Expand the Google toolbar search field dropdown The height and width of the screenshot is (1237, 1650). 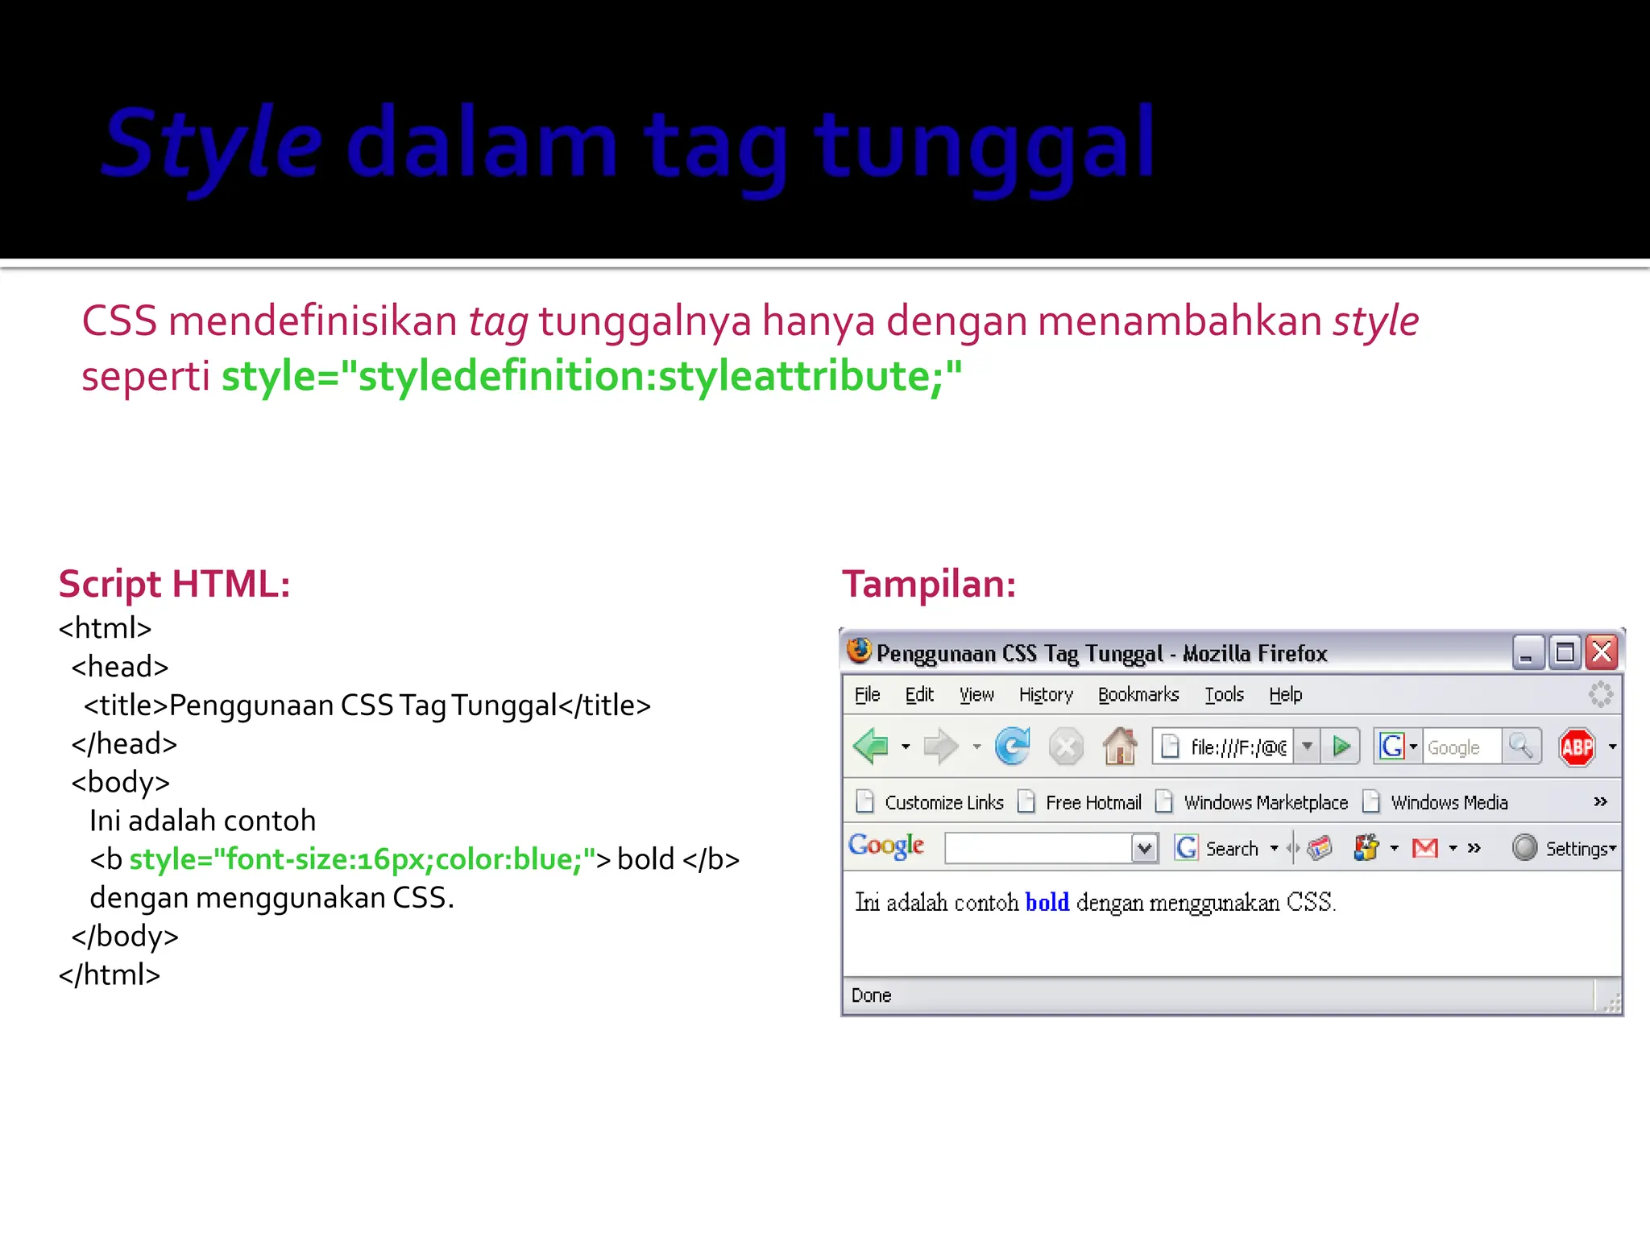click(x=1144, y=848)
